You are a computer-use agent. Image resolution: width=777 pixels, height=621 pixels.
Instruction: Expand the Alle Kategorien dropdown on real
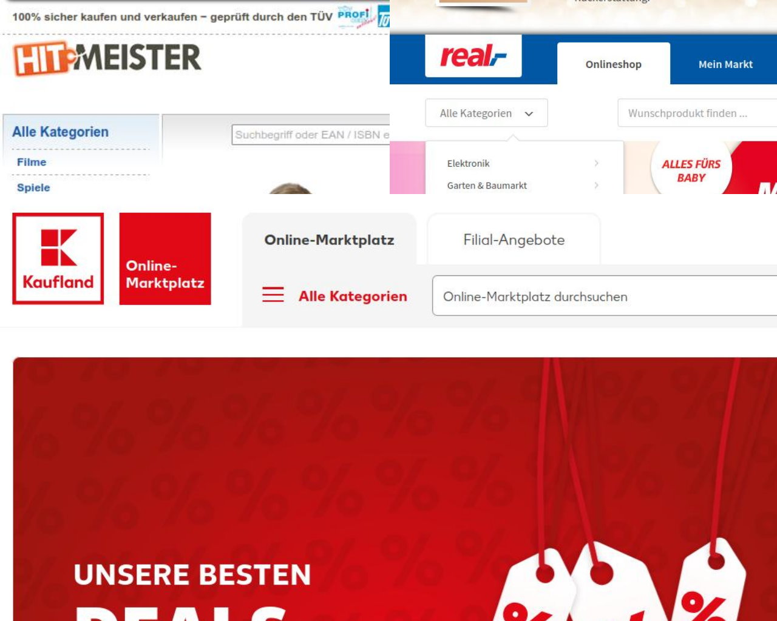point(487,113)
